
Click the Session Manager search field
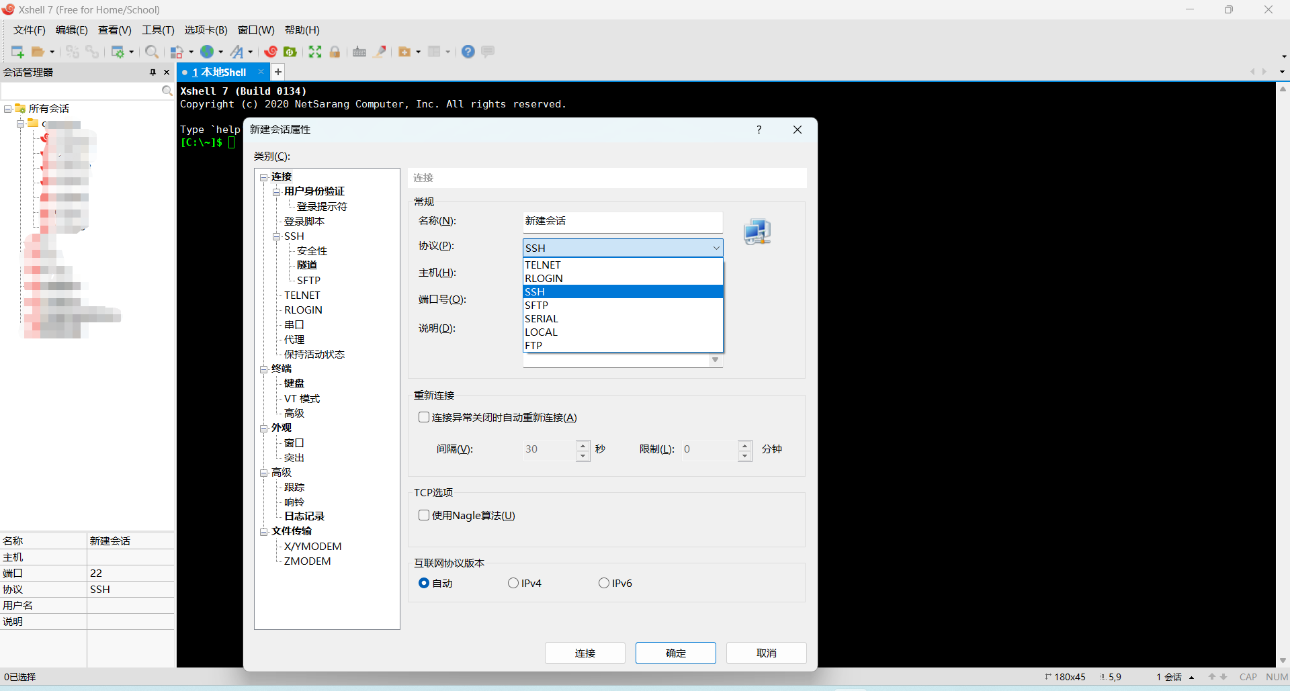pyautogui.click(x=82, y=91)
